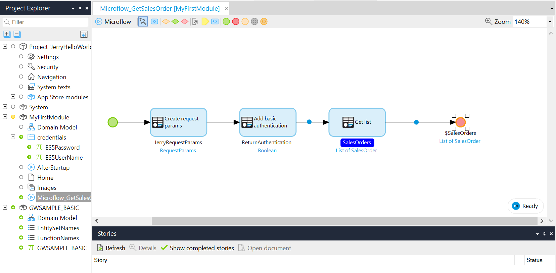This screenshot has width=556, height=273.
Task: Select the blue Loop tool
Action: click(215, 21)
